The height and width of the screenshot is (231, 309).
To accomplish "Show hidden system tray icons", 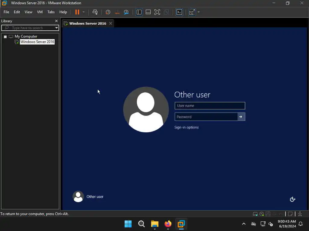I will click(244, 224).
